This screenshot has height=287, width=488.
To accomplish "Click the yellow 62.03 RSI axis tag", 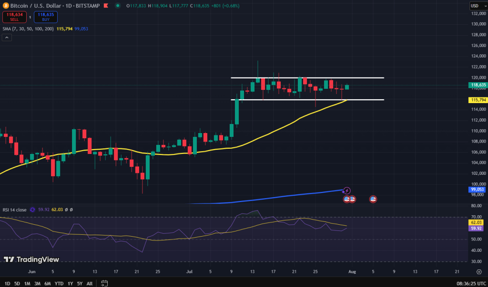I will [x=476, y=222].
